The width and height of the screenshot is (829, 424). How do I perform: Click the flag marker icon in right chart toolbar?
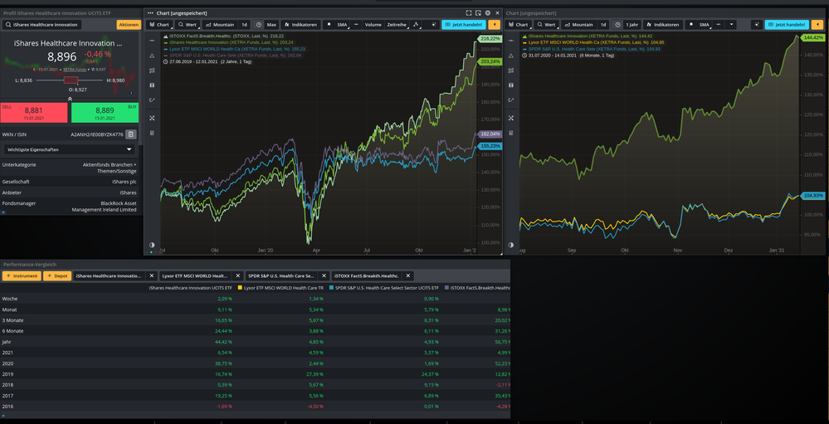(x=691, y=24)
